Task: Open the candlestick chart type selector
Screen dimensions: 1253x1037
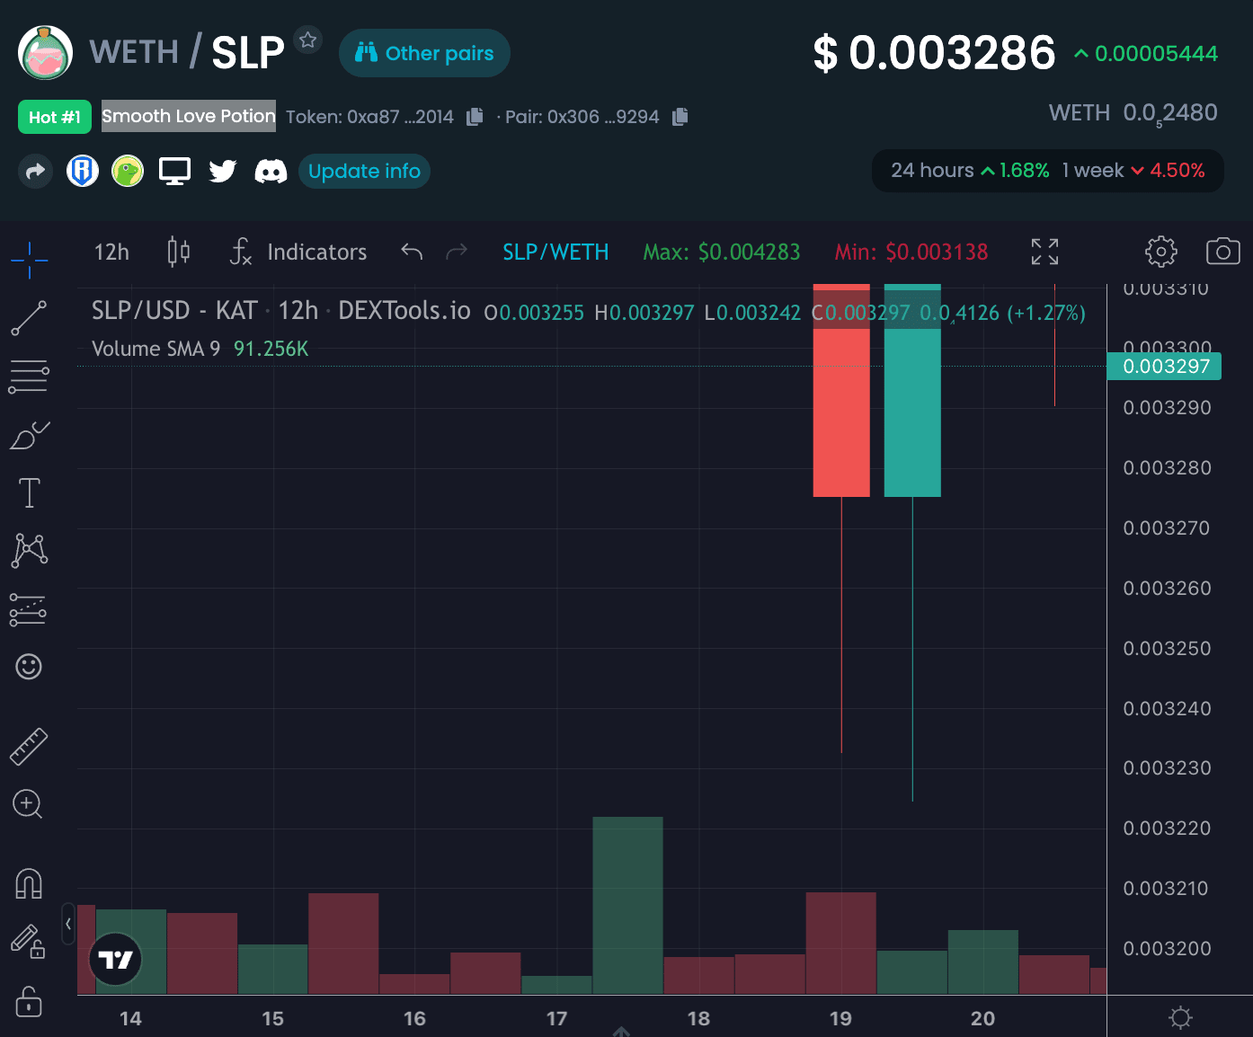Action: pyautogui.click(x=179, y=252)
